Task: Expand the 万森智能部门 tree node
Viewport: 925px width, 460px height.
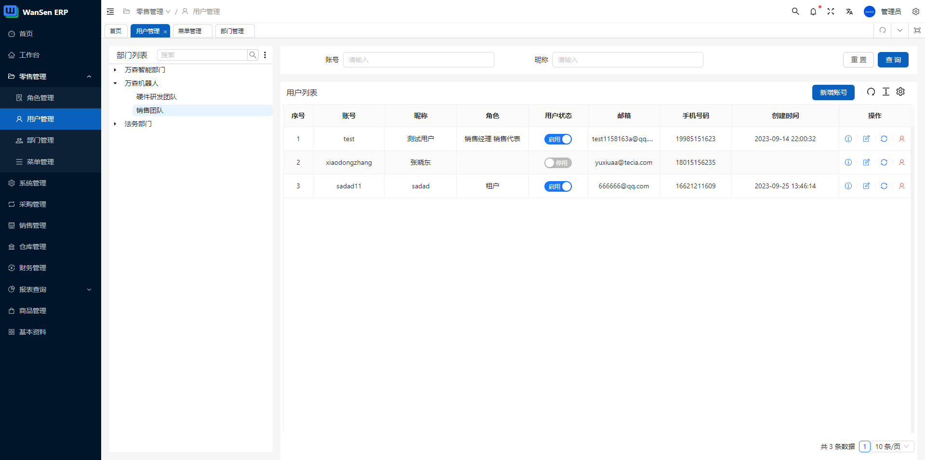Action: [x=115, y=70]
